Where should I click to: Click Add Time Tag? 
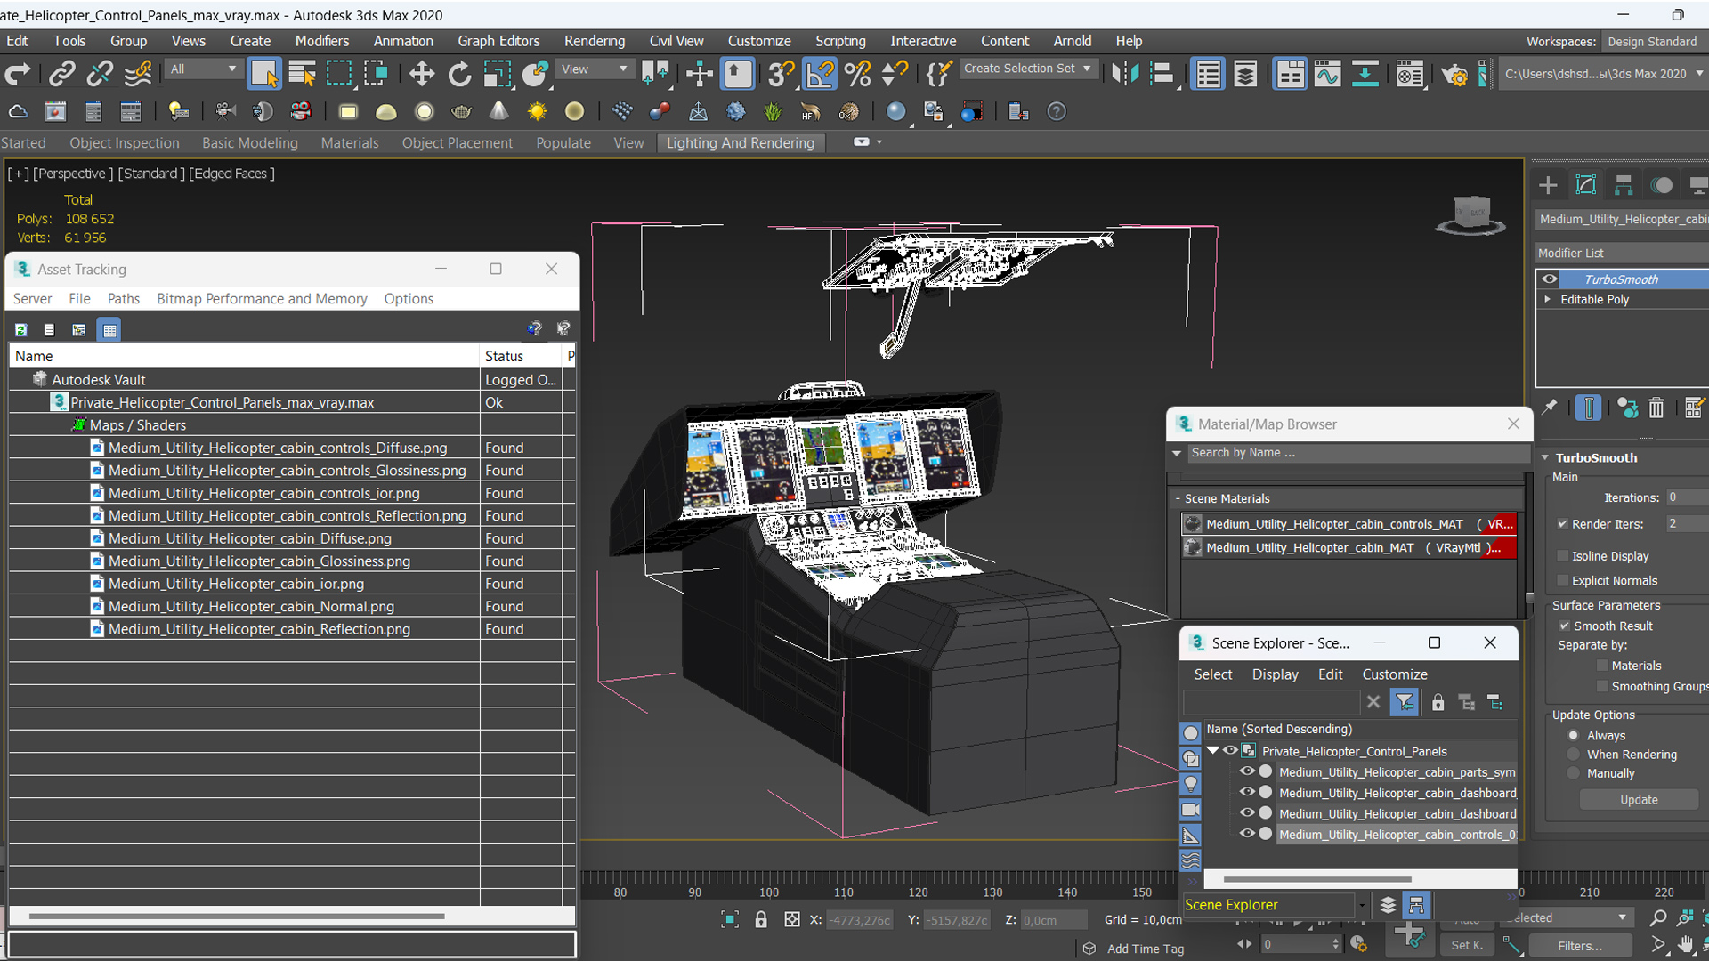1145,949
